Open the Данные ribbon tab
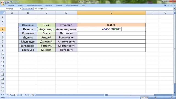176x99 pixels. [x=59, y=5]
